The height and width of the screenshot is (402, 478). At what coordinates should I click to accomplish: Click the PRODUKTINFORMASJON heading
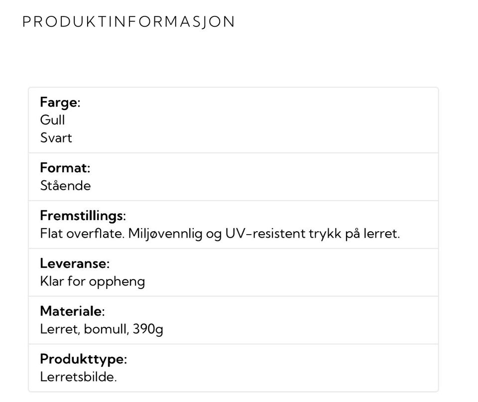coord(128,22)
